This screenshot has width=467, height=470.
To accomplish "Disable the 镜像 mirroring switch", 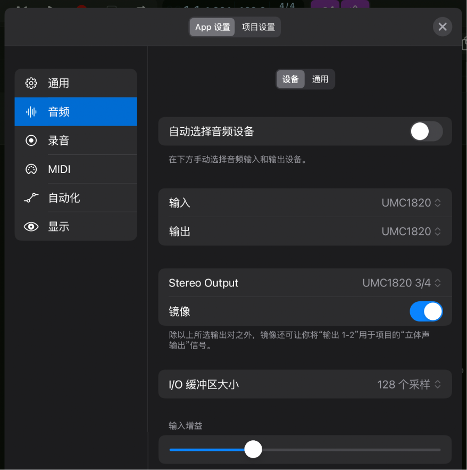I will click(426, 312).
